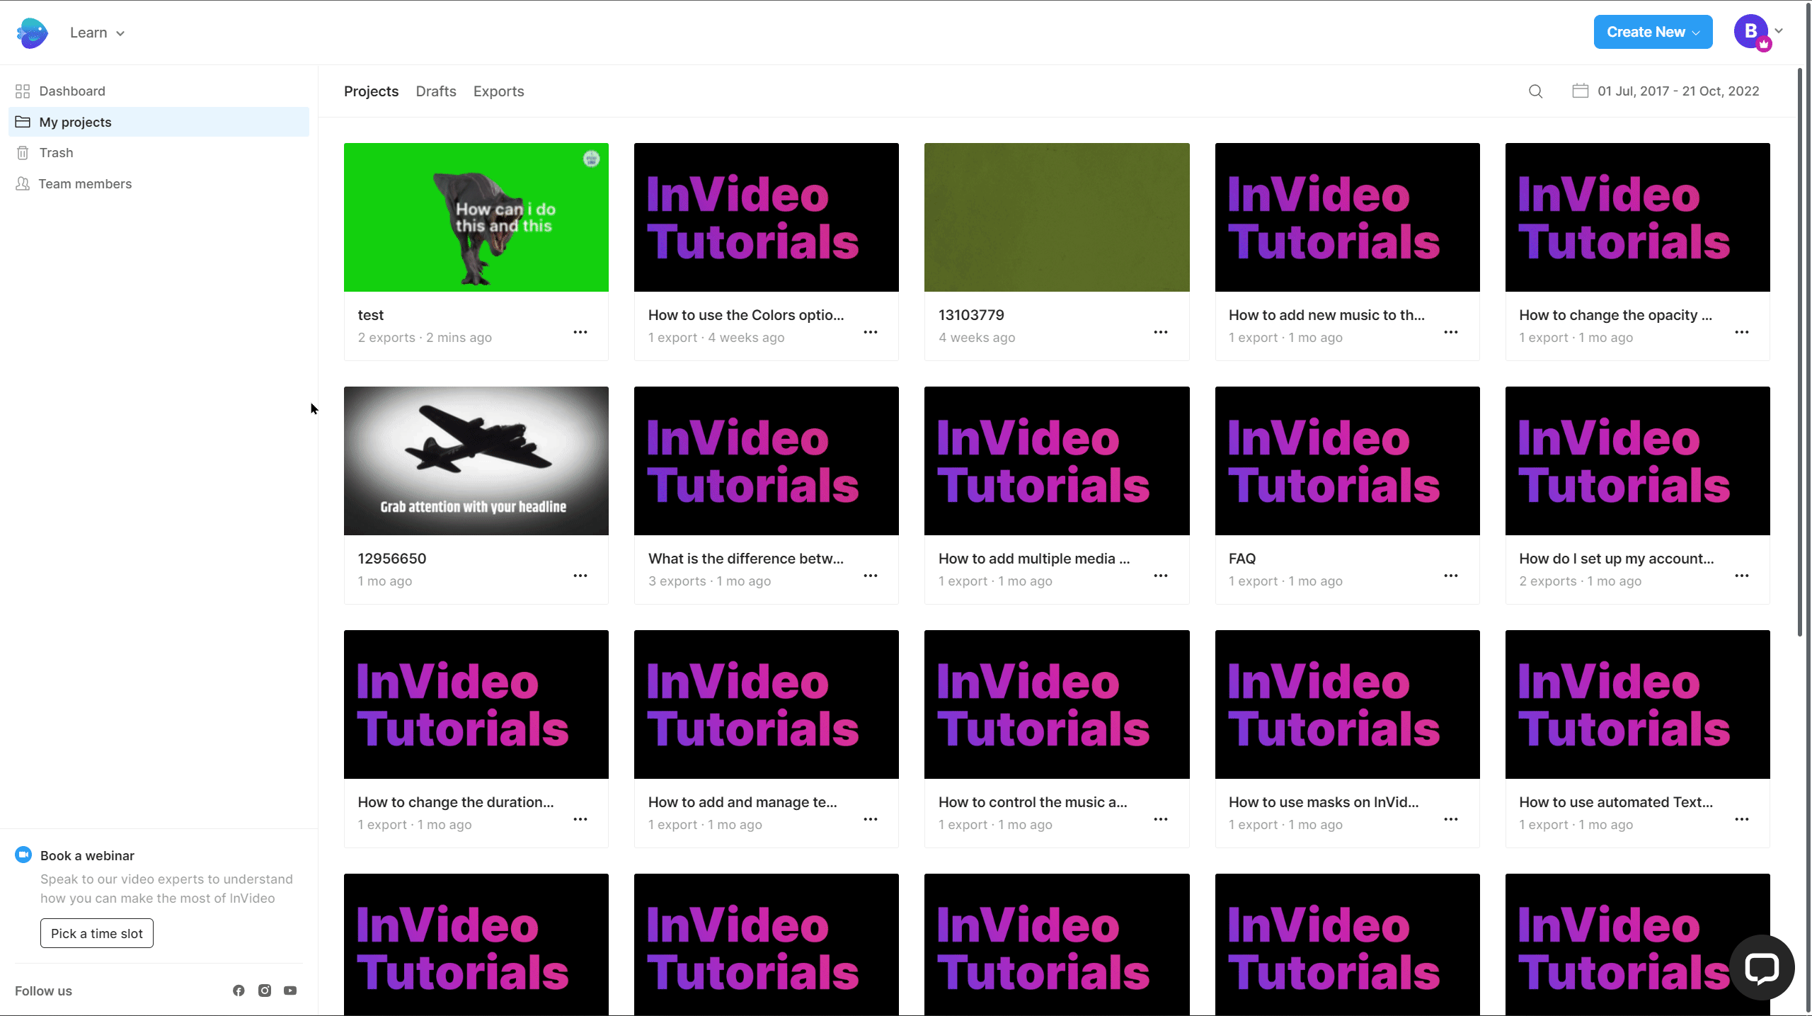Click the title 'How to change the opacity ...'
This screenshot has width=1812, height=1016.
tap(1616, 315)
